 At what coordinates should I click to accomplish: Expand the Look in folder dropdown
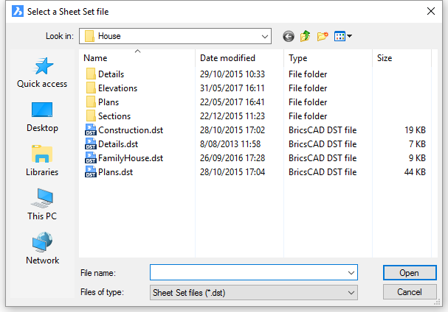click(x=263, y=35)
